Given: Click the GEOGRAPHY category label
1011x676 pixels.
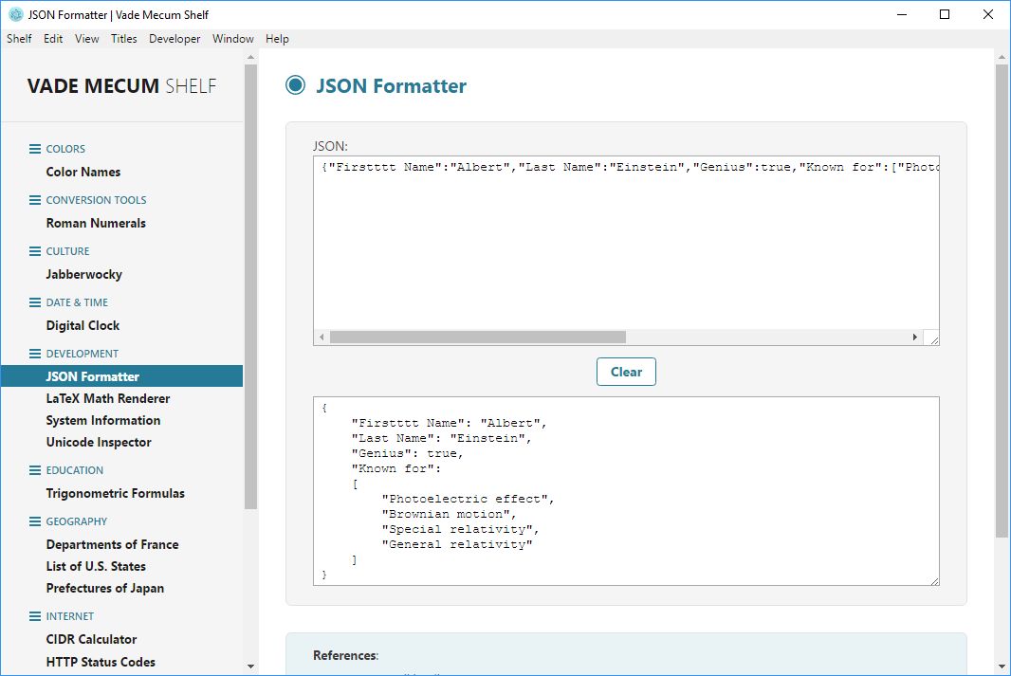Looking at the screenshot, I should pos(76,521).
